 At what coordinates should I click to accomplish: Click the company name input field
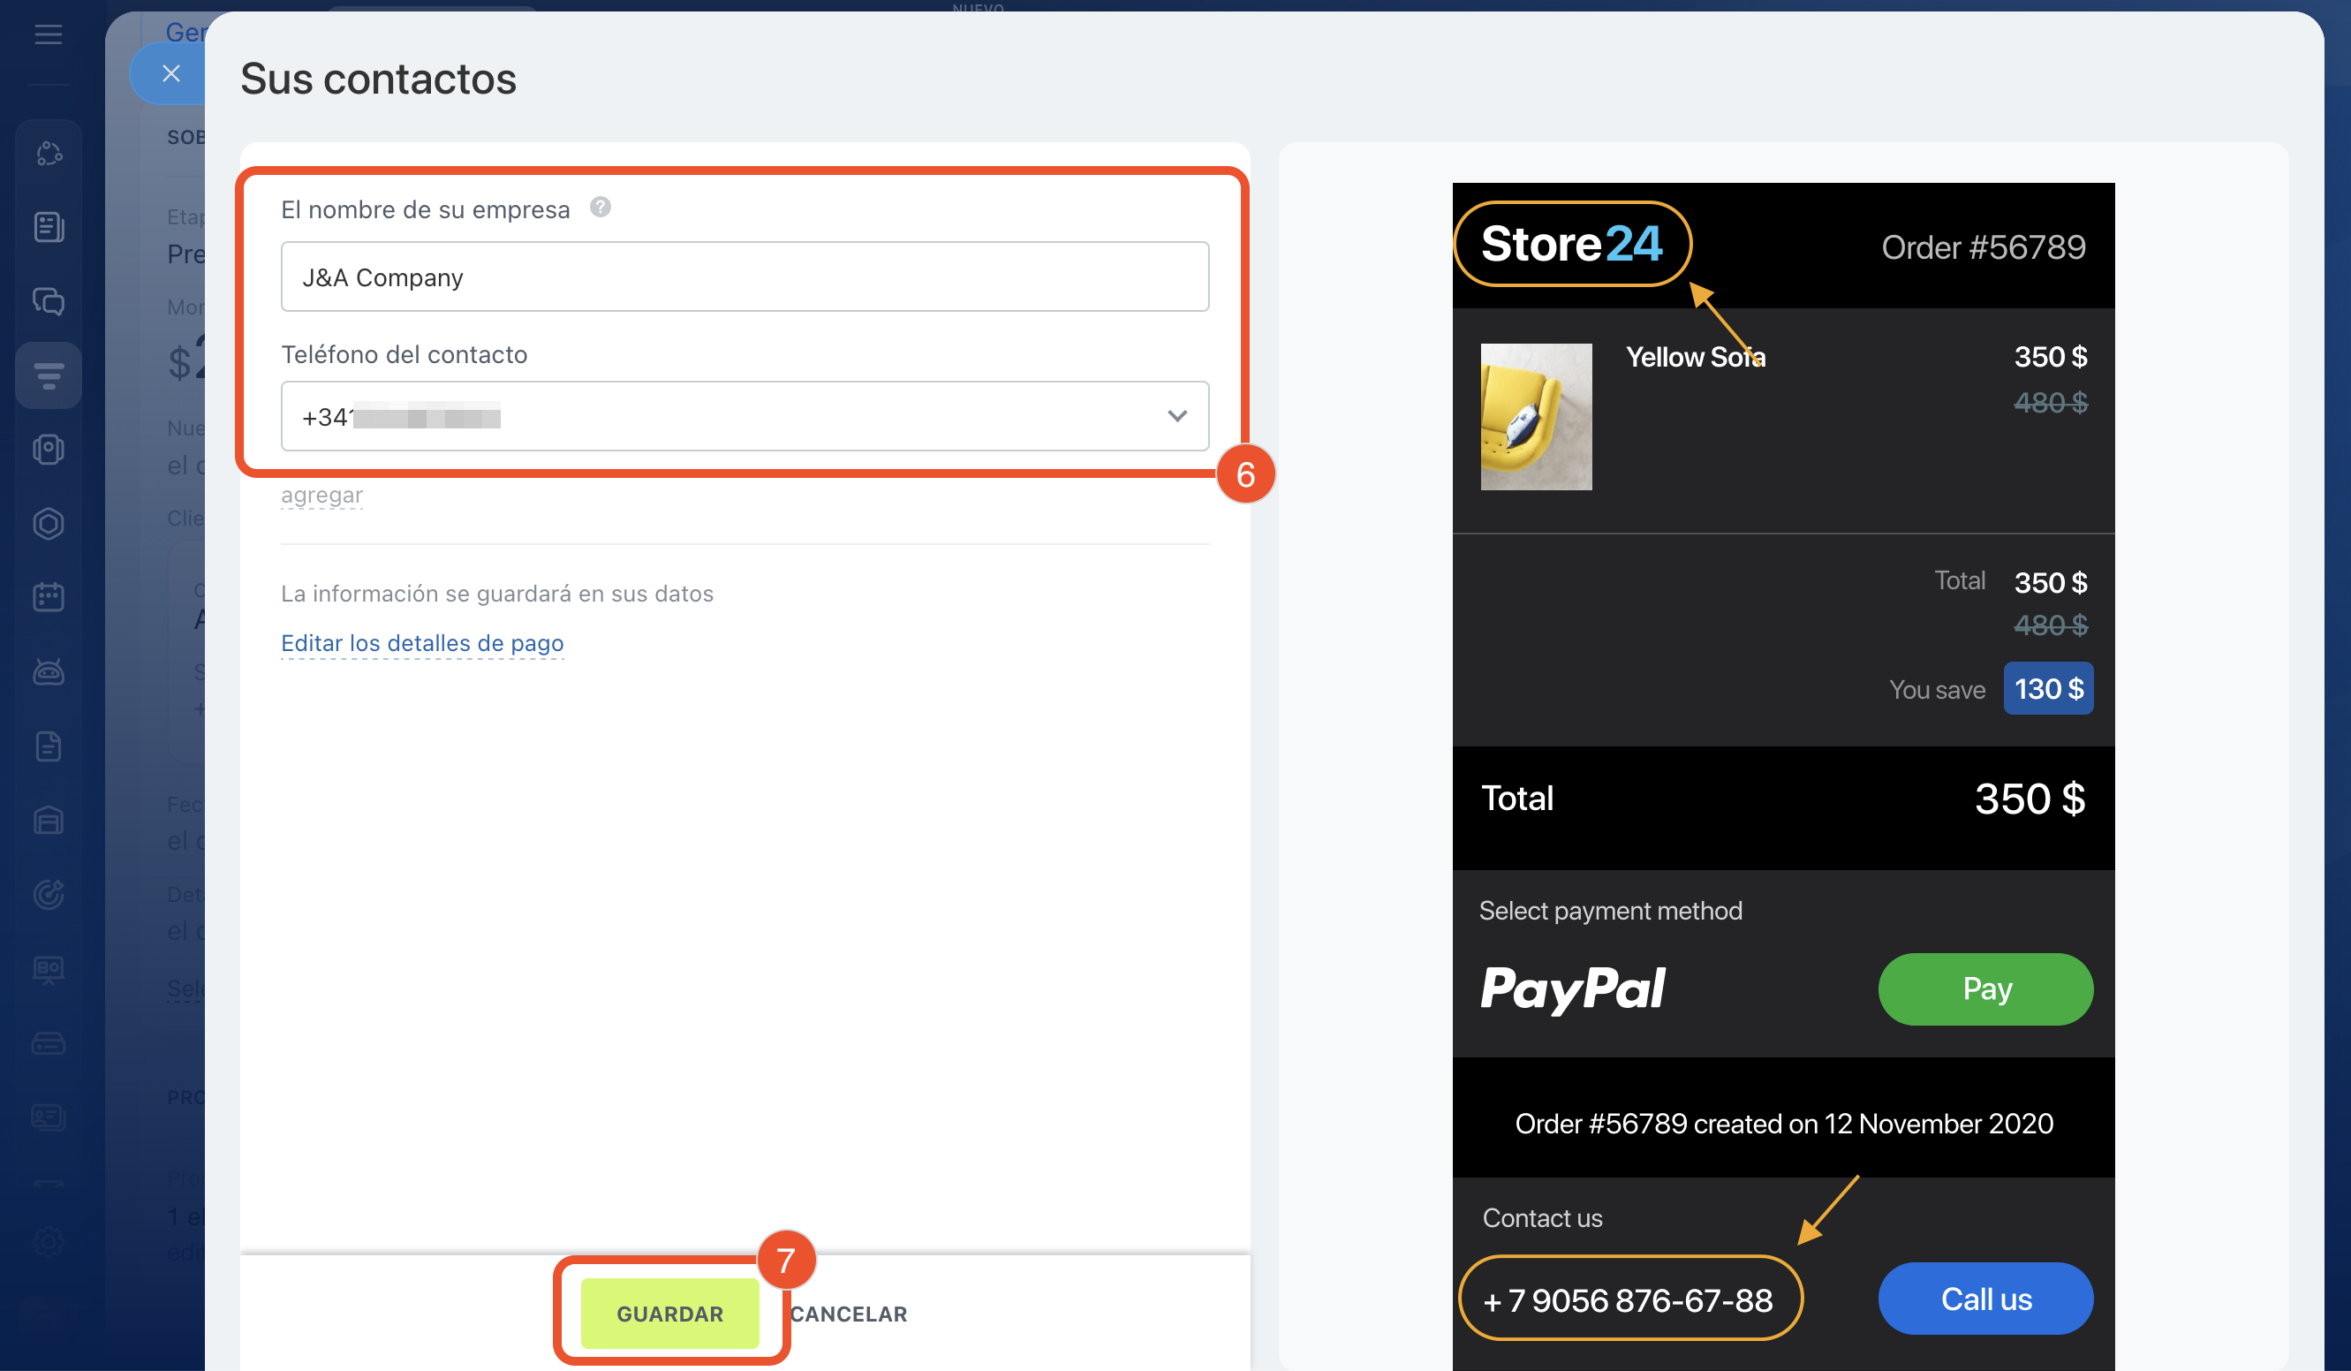click(744, 277)
